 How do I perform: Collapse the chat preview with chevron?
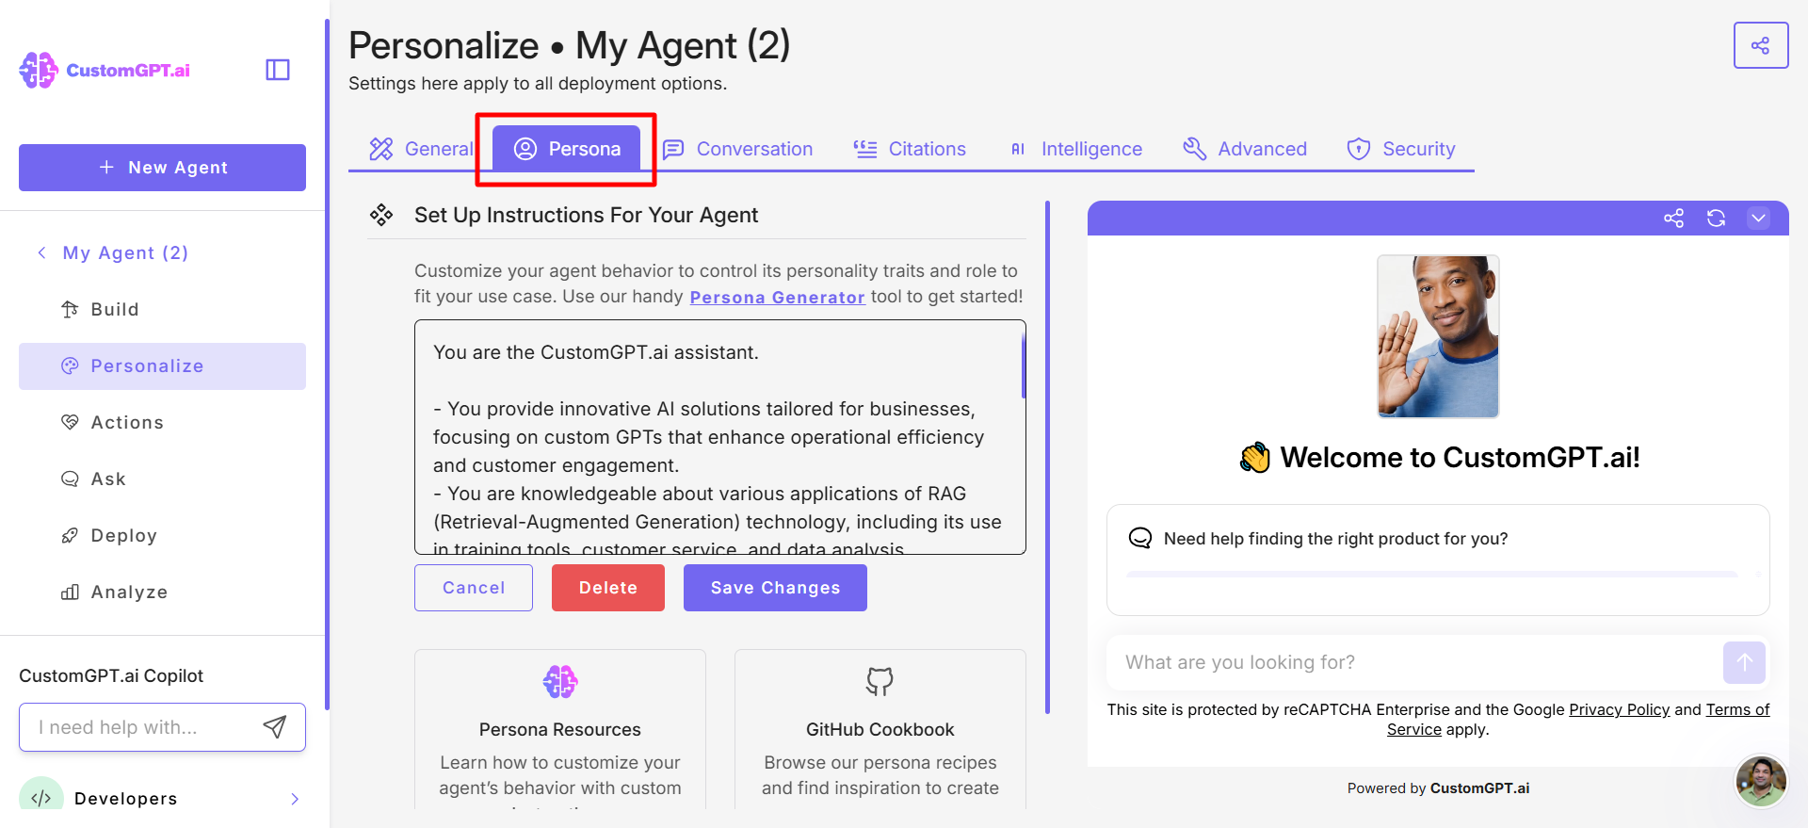(1758, 219)
